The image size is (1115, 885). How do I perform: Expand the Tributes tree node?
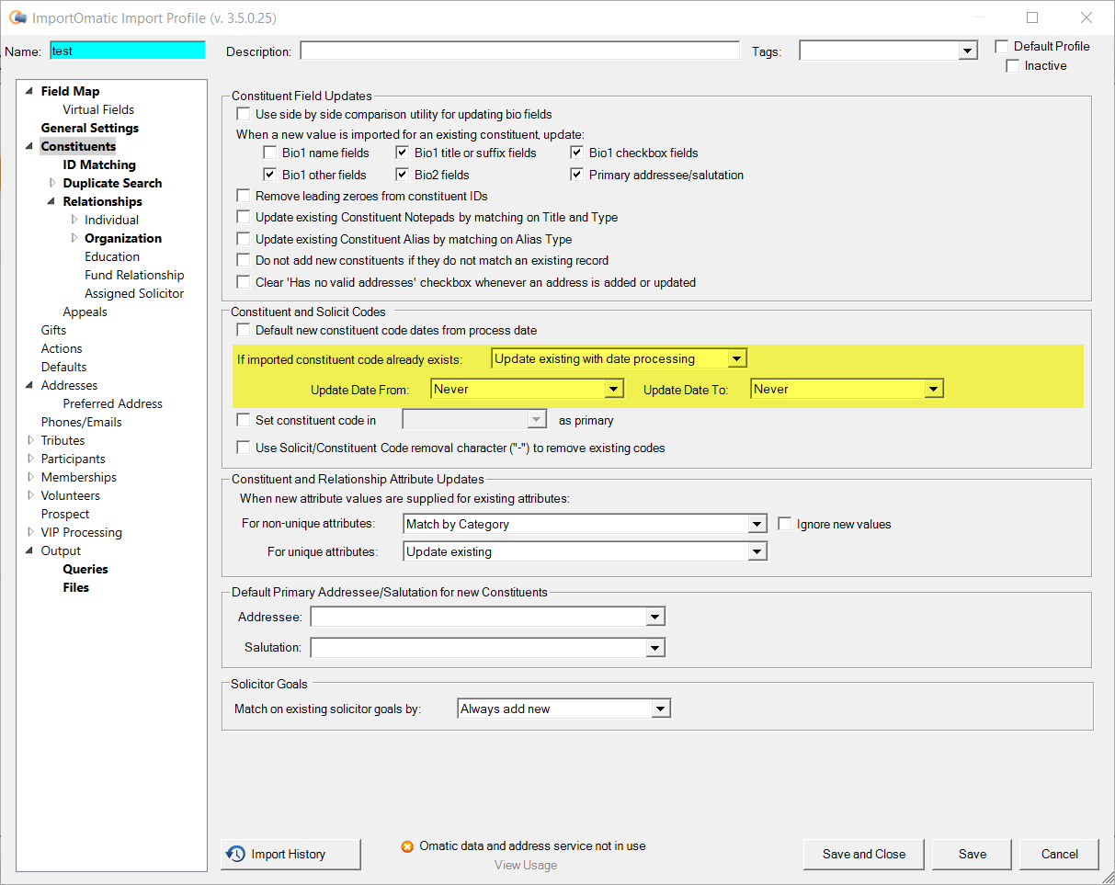(x=30, y=440)
